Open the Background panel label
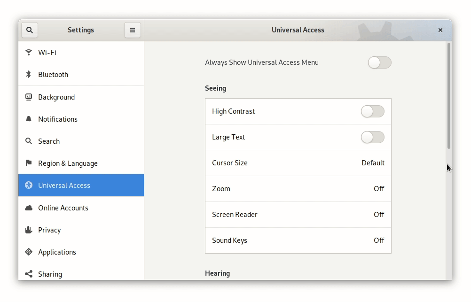 click(56, 97)
